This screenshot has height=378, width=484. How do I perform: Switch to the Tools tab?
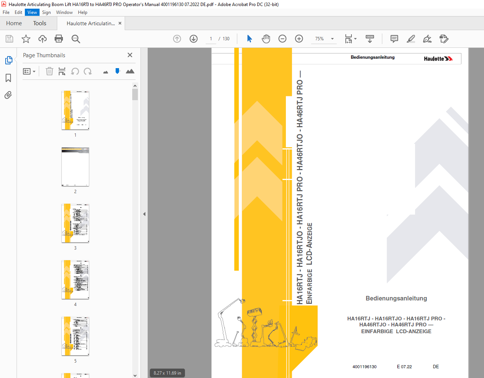click(40, 23)
